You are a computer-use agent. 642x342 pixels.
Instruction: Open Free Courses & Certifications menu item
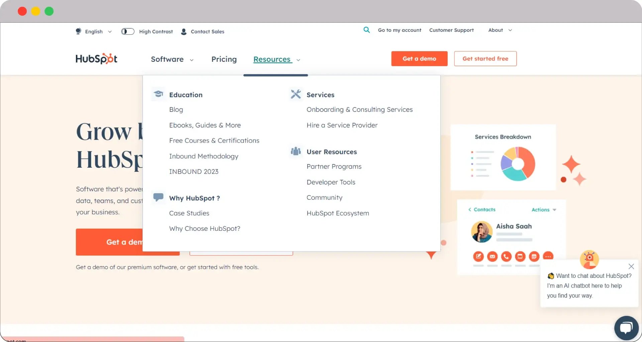pyautogui.click(x=214, y=141)
